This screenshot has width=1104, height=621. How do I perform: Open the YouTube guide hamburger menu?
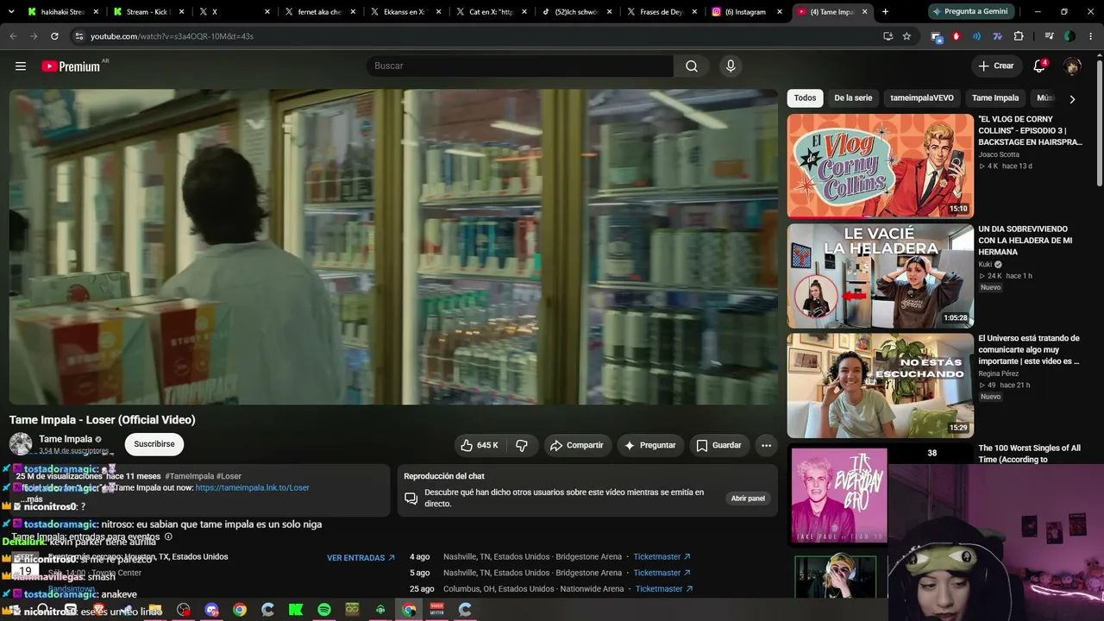coord(21,66)
